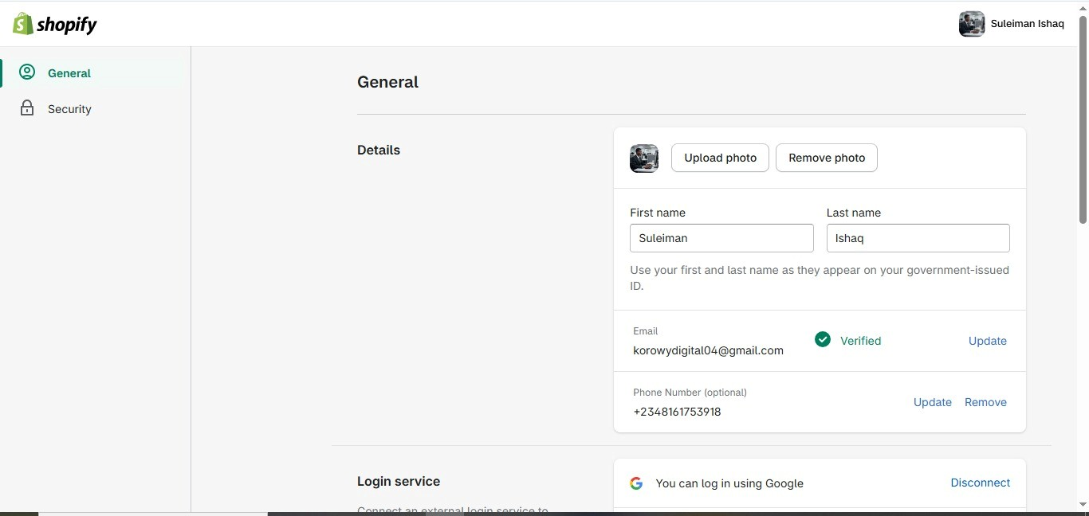
Task: Click the Google logo icon
Action: [x=636, y=483]
